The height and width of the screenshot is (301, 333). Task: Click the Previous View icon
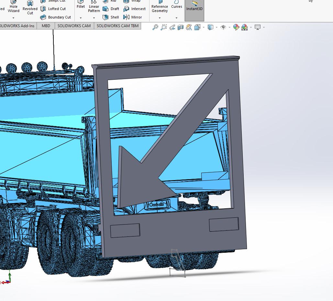click(x=172, y=28)
